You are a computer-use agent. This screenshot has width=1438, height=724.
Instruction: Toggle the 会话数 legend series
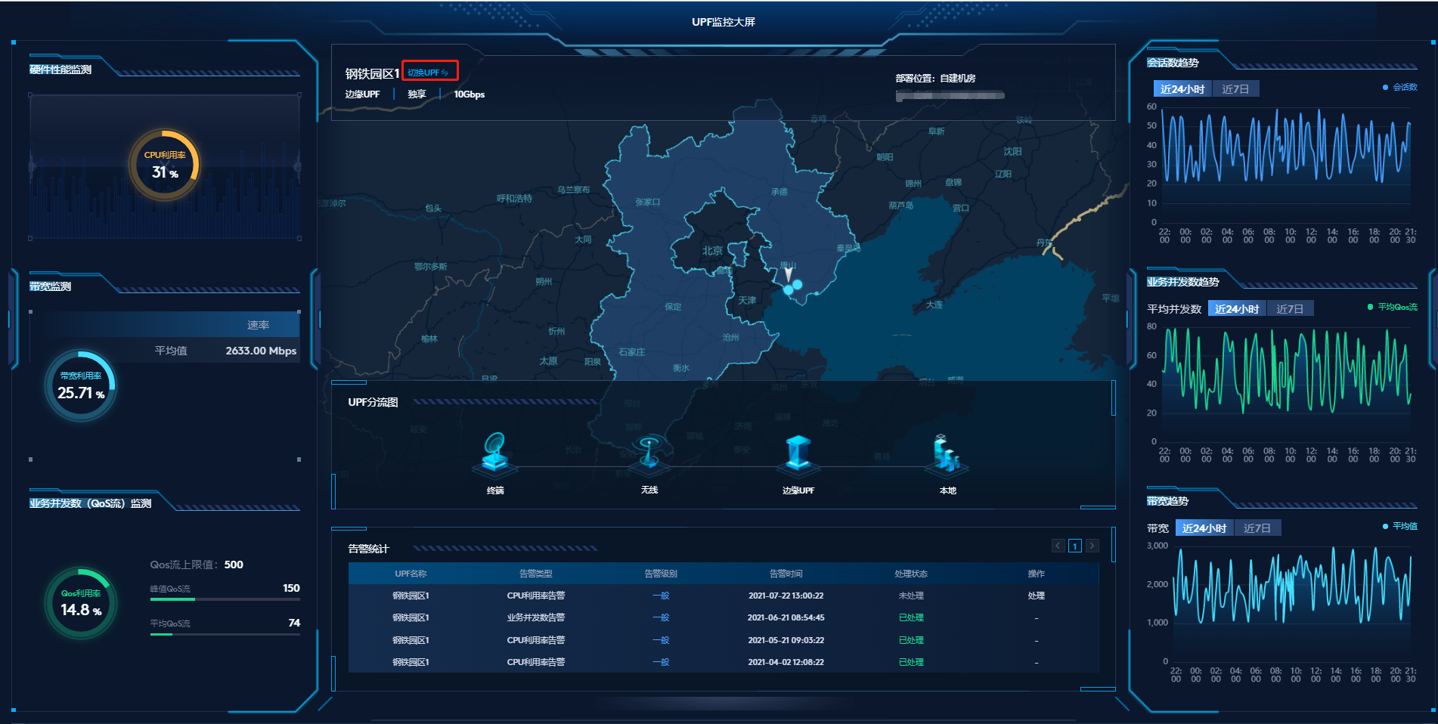point(1400,88)
